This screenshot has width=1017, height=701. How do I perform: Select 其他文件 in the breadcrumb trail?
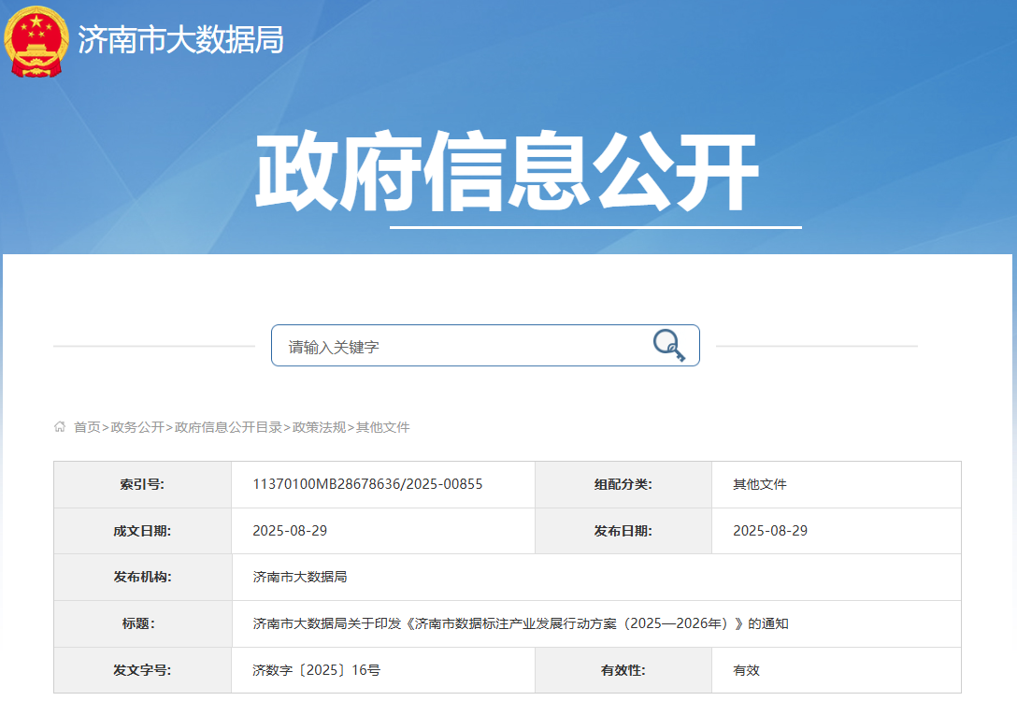point(383,427)
